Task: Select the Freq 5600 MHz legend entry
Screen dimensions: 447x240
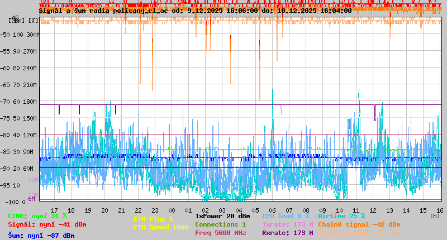Action: click(x=220, y=233)
